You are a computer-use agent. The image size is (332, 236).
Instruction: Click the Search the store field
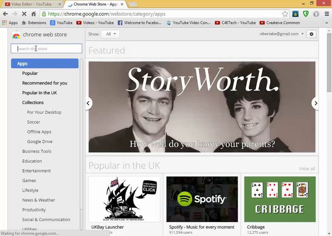tap(46, 49)
